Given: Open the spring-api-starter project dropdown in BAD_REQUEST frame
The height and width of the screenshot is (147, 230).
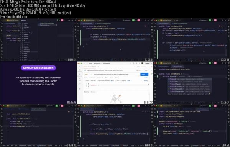Looking at the screenshot, I should tap(90, 20).
